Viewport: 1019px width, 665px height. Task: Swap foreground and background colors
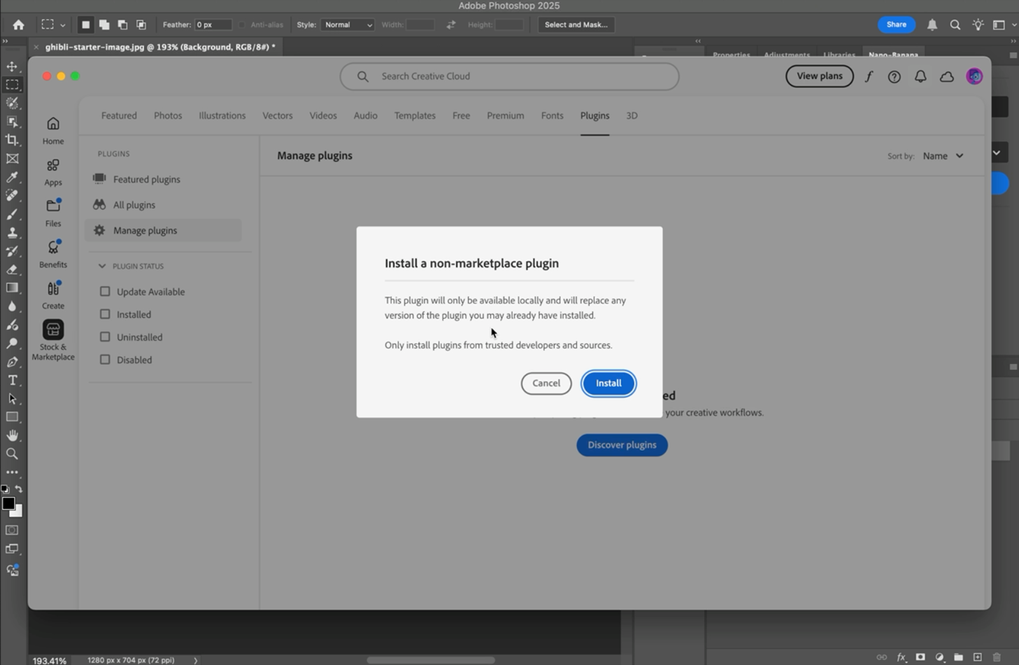[18, 489]
